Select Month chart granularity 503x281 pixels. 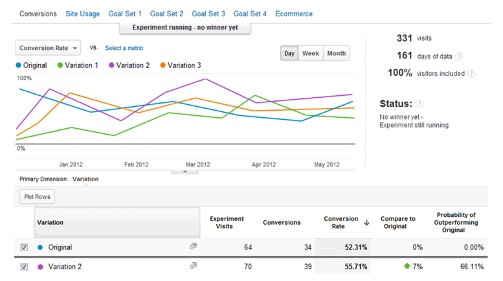coord(337,53)
